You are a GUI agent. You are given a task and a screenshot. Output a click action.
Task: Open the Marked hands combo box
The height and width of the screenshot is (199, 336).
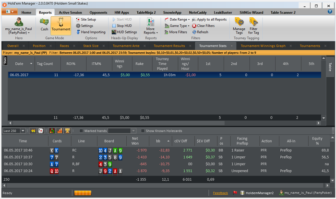pyautogui.click(x=122, y=131)
